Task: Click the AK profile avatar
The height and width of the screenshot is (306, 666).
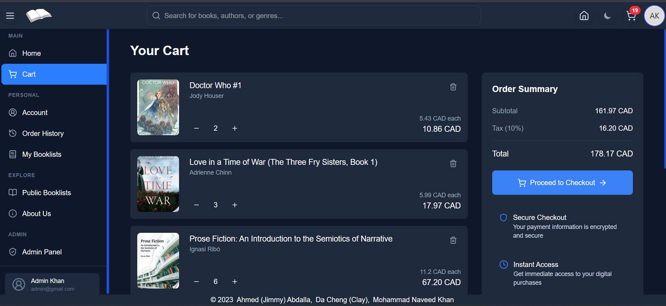Action: pyautogui.click(x=654, y=16)
